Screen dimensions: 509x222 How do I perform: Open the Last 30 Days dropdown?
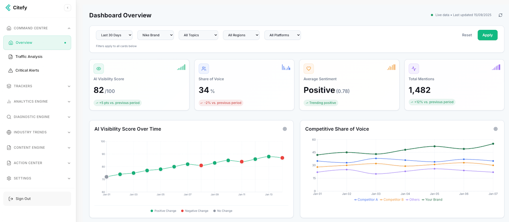[114, 35]
